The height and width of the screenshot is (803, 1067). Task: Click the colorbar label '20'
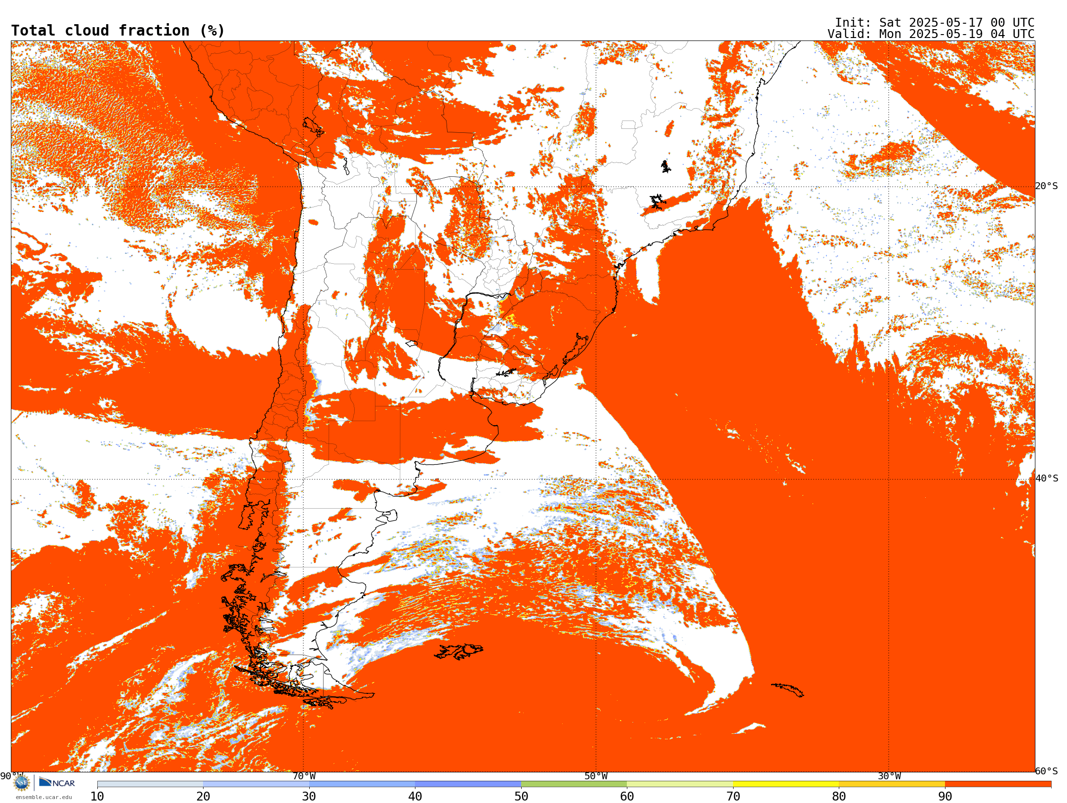pos(203,797)
